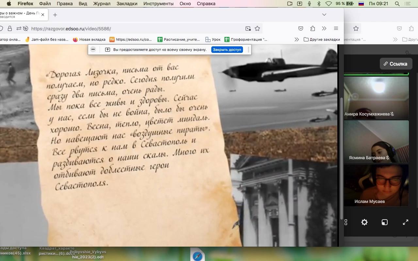Show more bookmarks toolbar items

click(297, 39)
